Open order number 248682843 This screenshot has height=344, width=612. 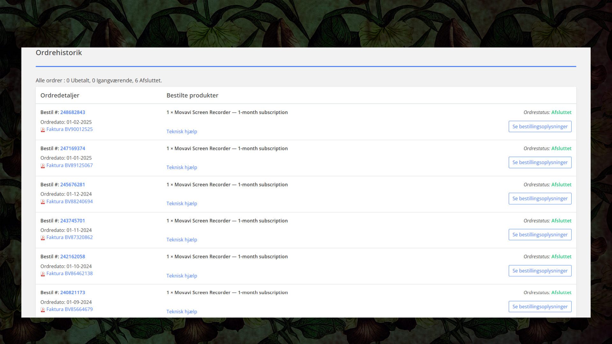point(73,112)
